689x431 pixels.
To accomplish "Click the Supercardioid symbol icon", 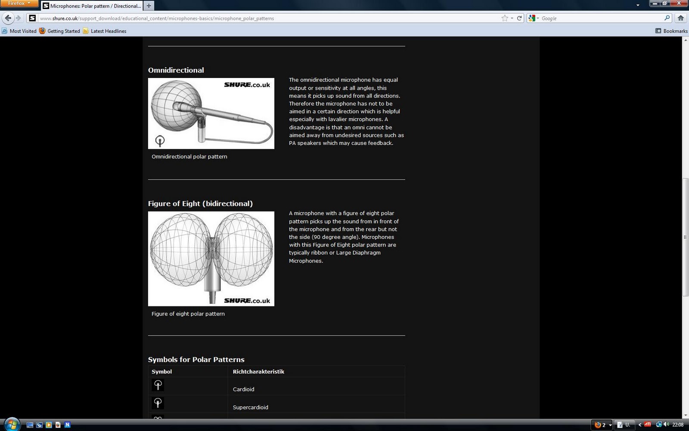I will tap(158, 403).
